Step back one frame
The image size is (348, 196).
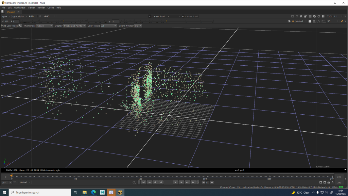(x=155, y=182)
